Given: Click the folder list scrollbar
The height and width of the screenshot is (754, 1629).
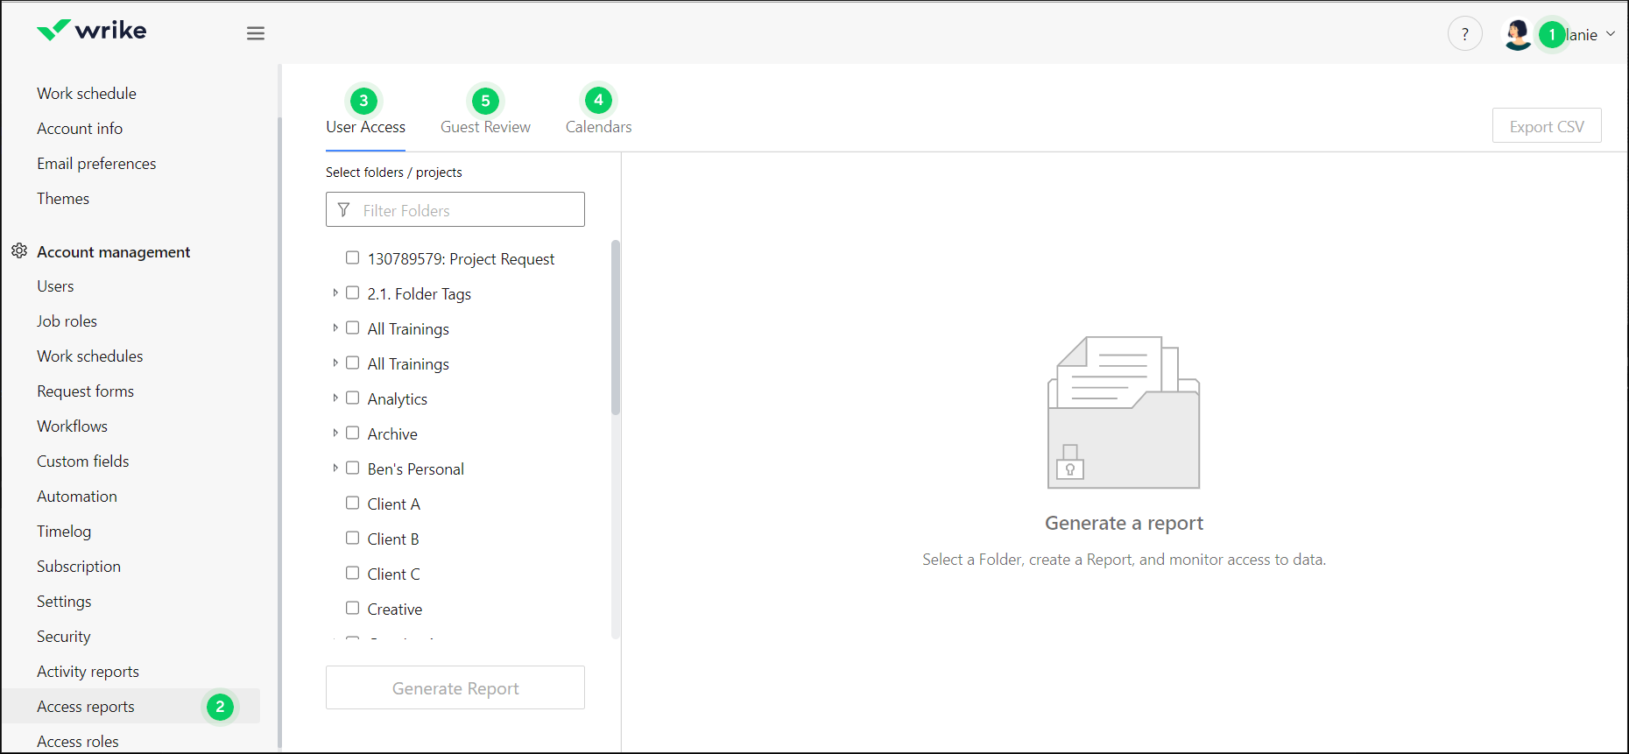Looking at the screenshot, I should (616, 328).
